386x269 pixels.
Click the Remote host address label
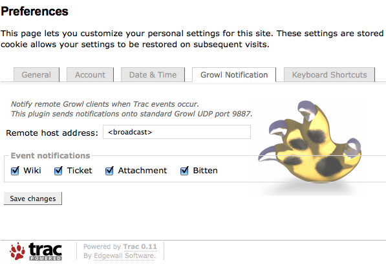pyautogui.click(x=52, y=133)
